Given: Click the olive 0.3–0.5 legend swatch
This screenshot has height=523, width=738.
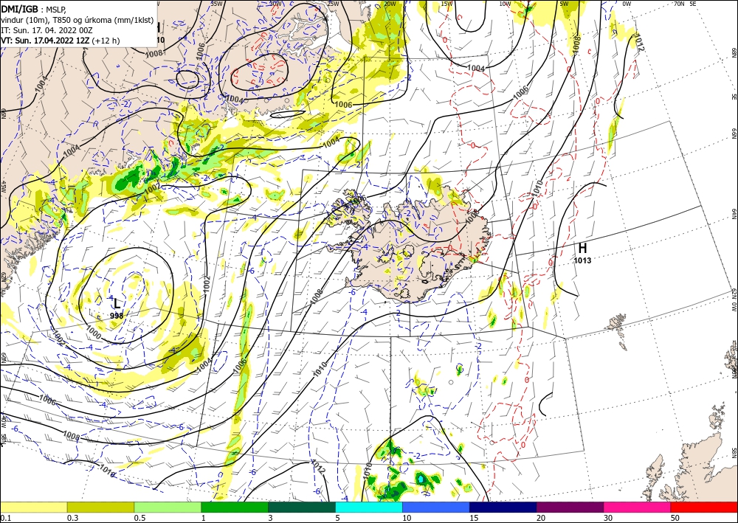Looking at the screenshot, I should point(100,507).
